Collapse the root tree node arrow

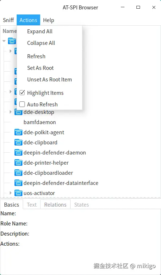pyautogui.click(x=4, y=41)
